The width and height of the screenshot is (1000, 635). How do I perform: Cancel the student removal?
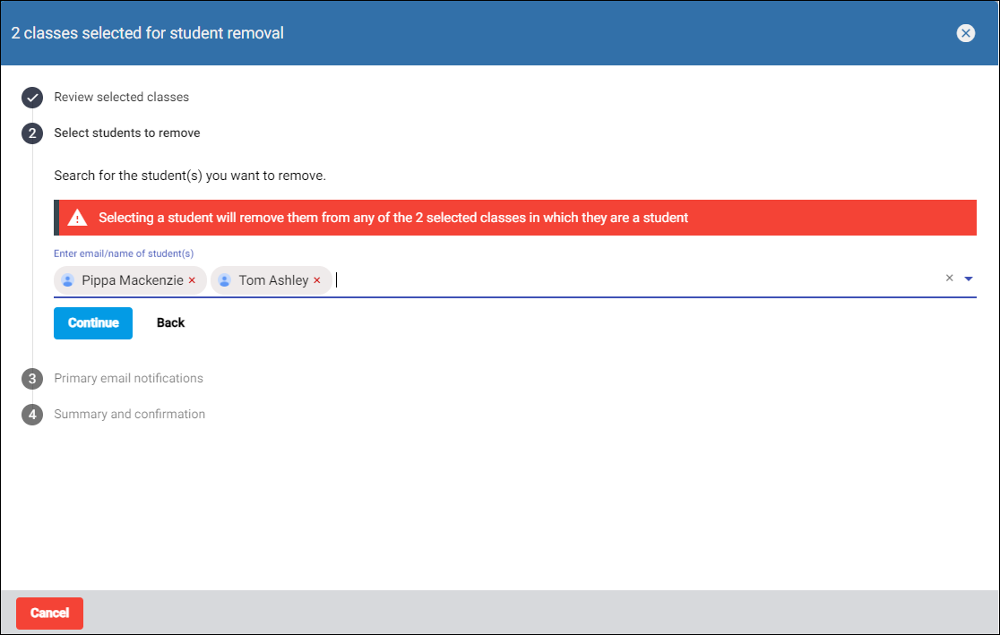click(50, 614)
